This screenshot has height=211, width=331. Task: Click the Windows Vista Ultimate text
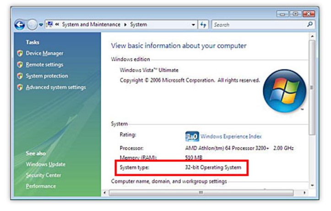149,70
